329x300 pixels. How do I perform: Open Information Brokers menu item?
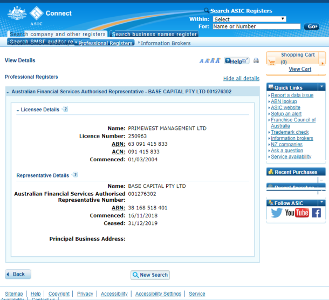[x=166, y=43]
